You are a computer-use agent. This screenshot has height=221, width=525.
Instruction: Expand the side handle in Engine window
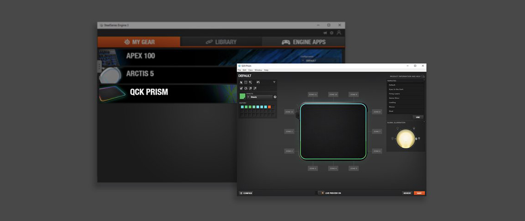click(99, 67)
